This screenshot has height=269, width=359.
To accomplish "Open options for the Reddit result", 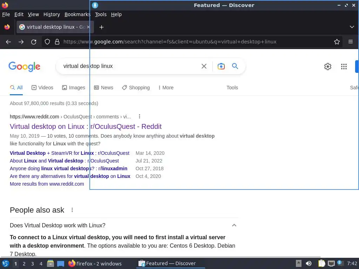I will coord(140,116).
